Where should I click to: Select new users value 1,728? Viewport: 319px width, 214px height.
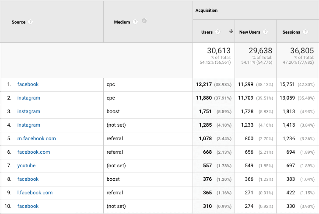[x=247, y=111]
